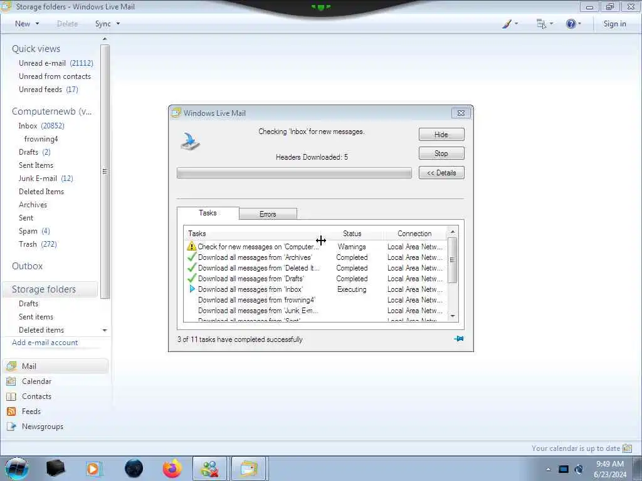Launch Firefox from the taskbar
This screenshot has height=481, width=642.
click(172, 468)
